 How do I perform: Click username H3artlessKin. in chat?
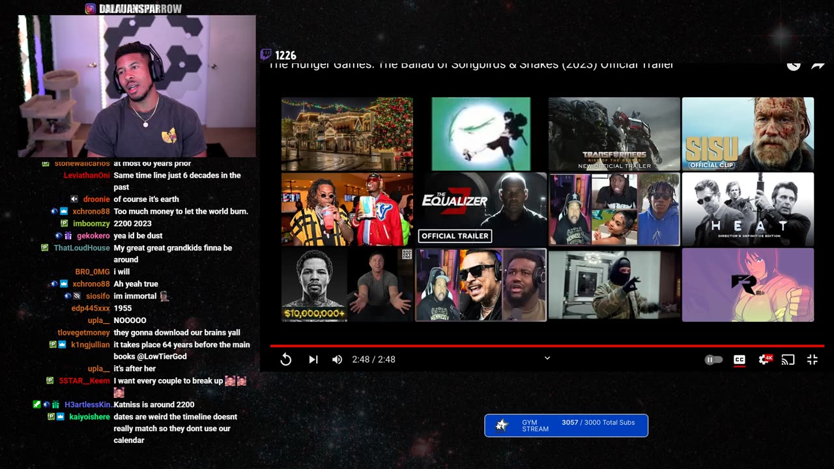pos(89,405)
